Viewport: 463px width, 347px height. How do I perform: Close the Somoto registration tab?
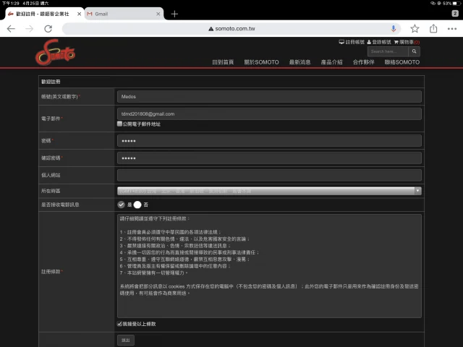[79, 14]
